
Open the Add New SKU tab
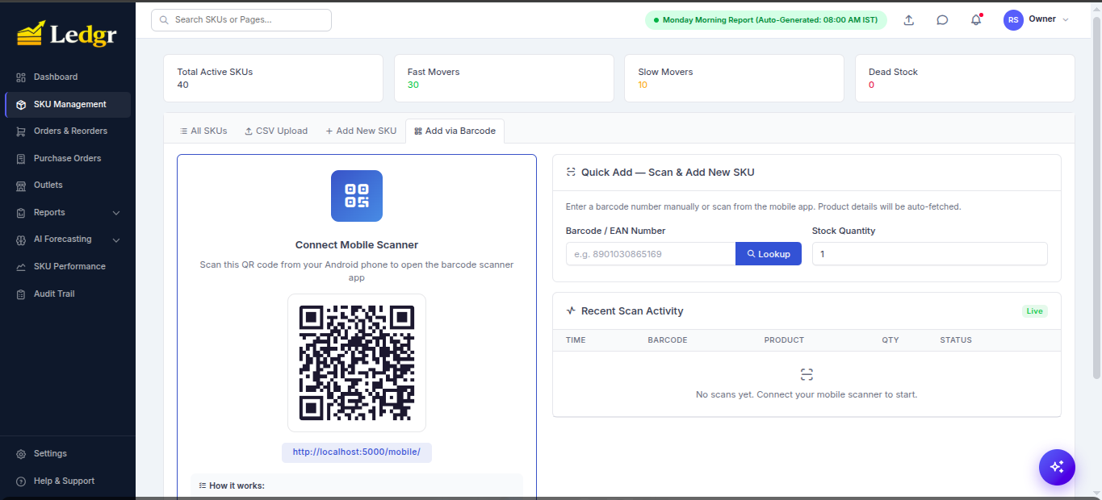[361, 131]
